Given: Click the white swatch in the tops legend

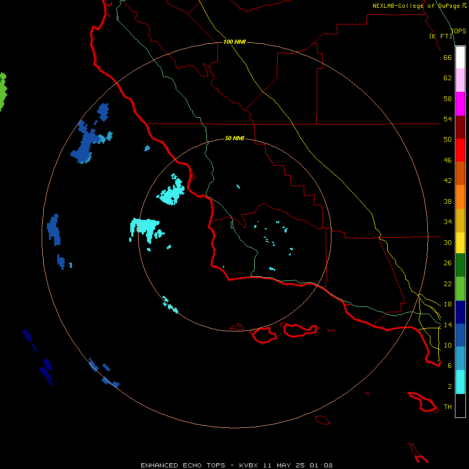Looking at the screenshot, I should click(x=460, y=57).
